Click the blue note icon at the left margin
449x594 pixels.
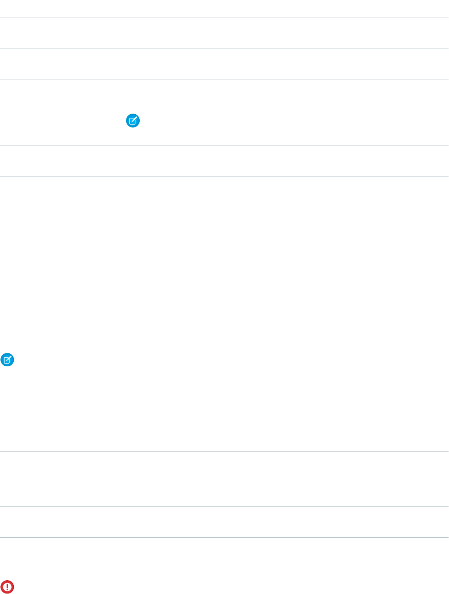[7, 360]
